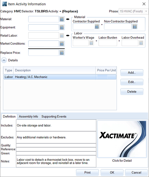Click the Non-Contractor Supplied input field
Image resolution: width=149 pixels, height=177 pixels.
118,27
